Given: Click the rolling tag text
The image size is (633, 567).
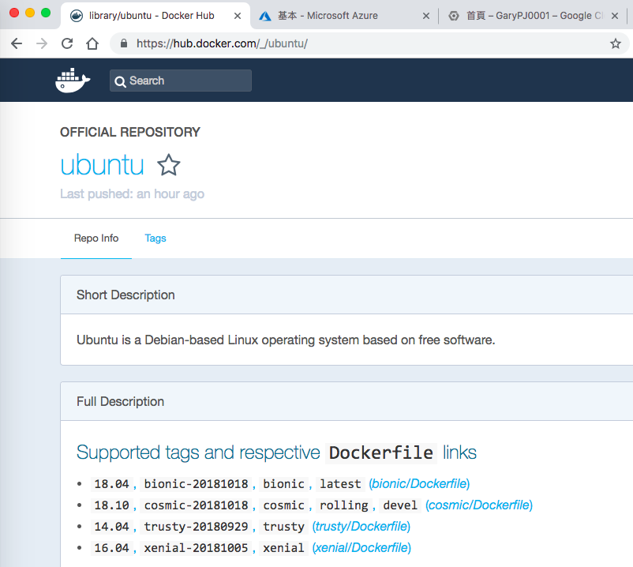Looking at the screenshot, I should (x=344, y=505).
